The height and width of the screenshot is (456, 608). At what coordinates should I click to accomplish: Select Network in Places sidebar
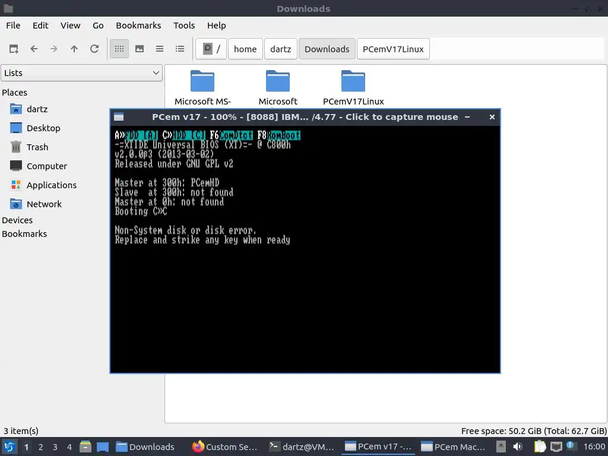click(x=36, y=204)
